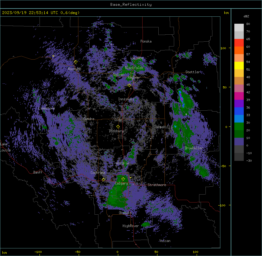This screenshot has height=256, width=262.
Task: Select the Olds city label
Action: click(118, 120)
